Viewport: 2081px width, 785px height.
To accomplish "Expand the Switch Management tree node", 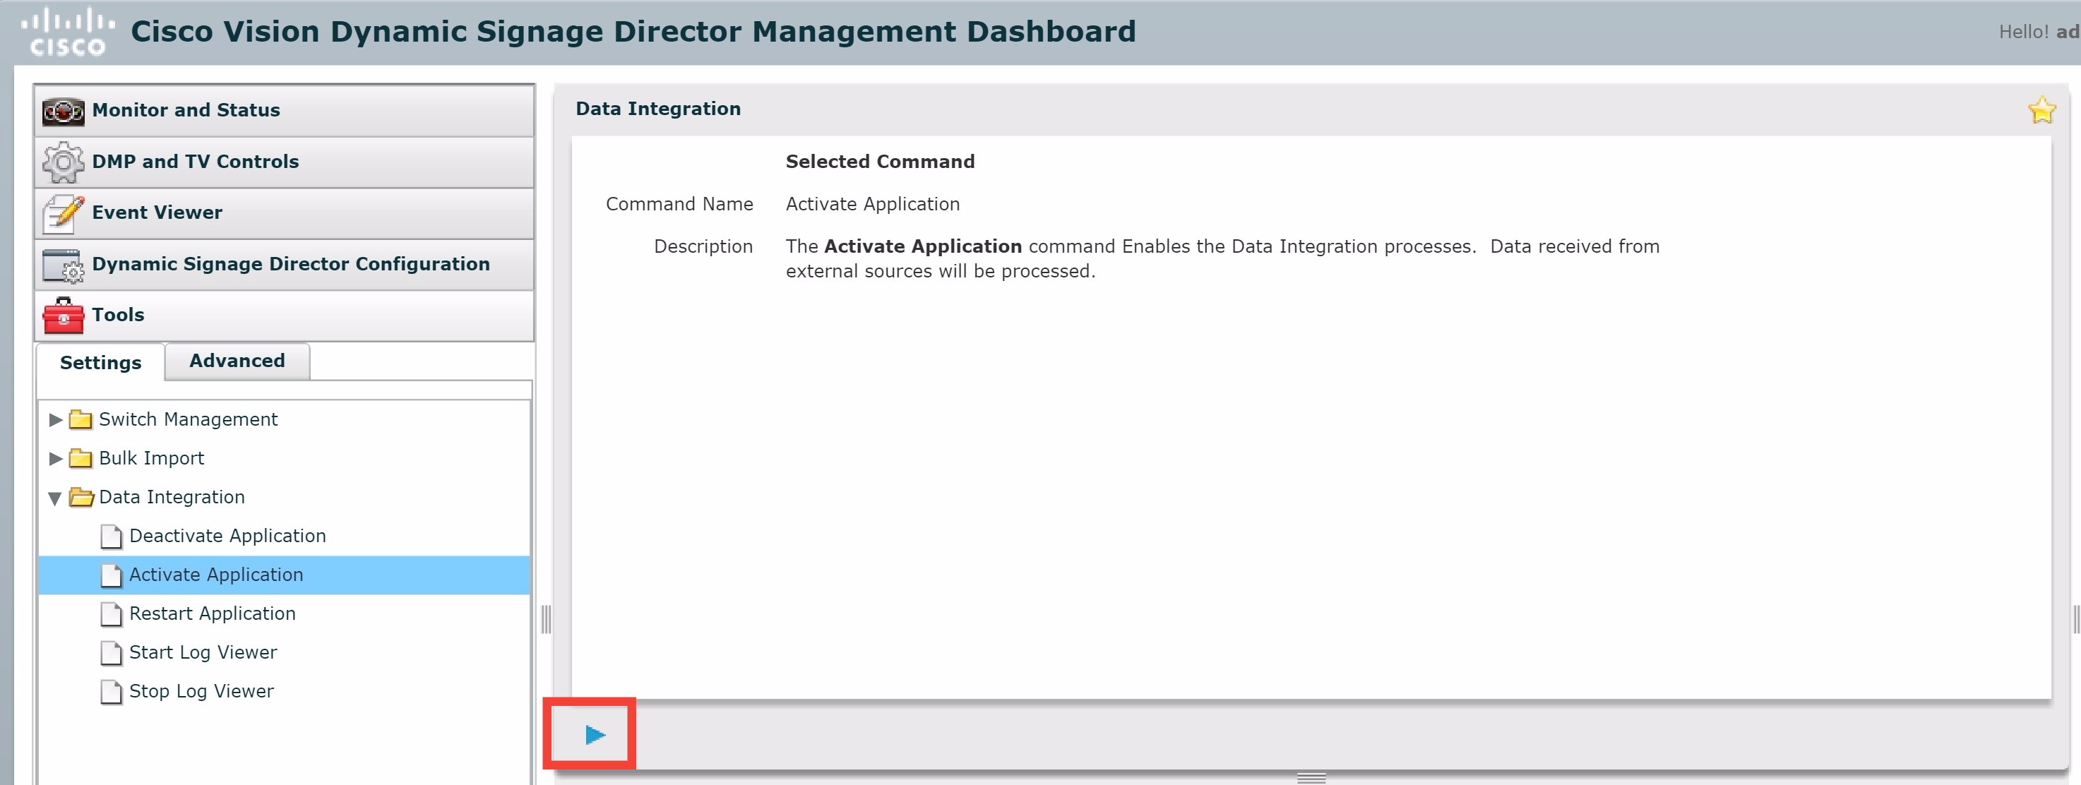I will click(x=54, y=419).
